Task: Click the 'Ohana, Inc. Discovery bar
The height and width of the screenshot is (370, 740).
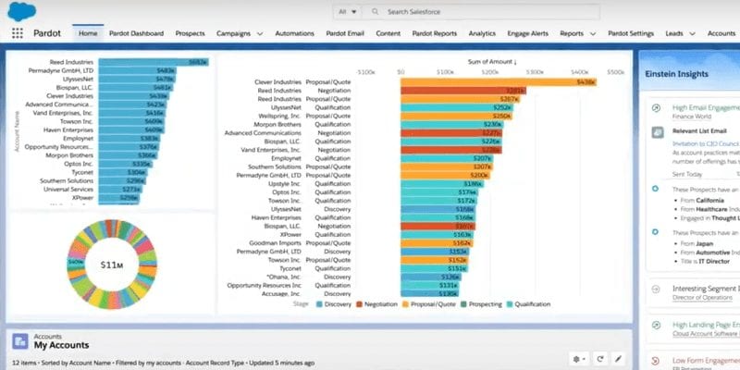Action: (432, 277)
